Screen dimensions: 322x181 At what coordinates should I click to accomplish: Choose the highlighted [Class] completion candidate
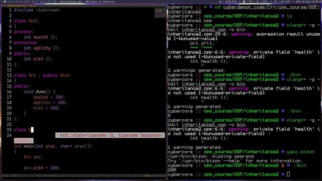pos(24,141)
